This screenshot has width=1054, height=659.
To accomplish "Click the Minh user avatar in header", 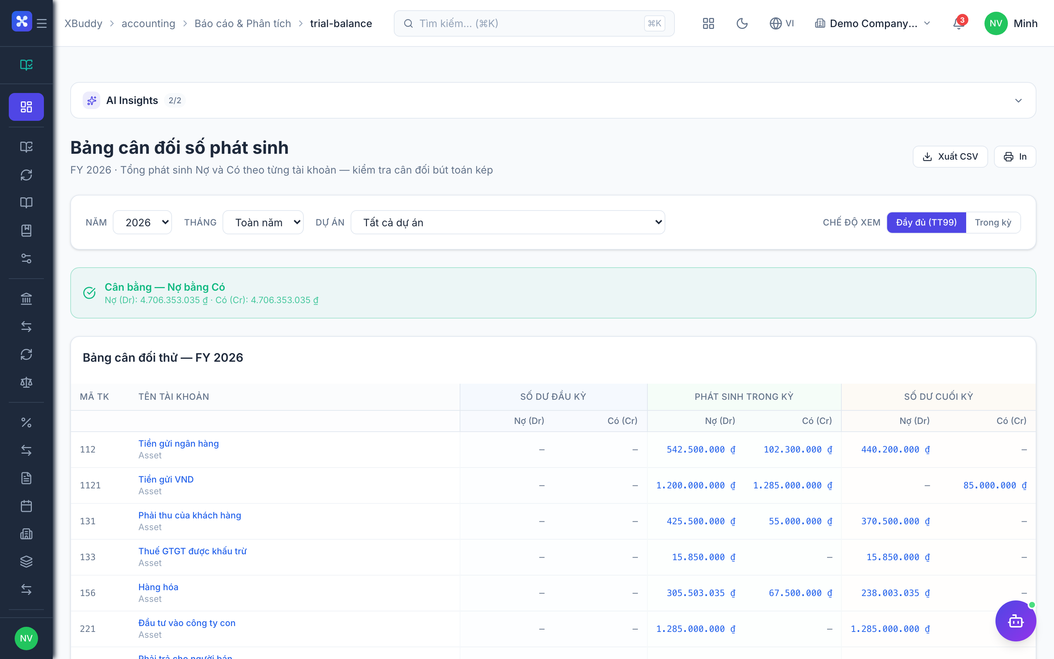I will [996, 23].
